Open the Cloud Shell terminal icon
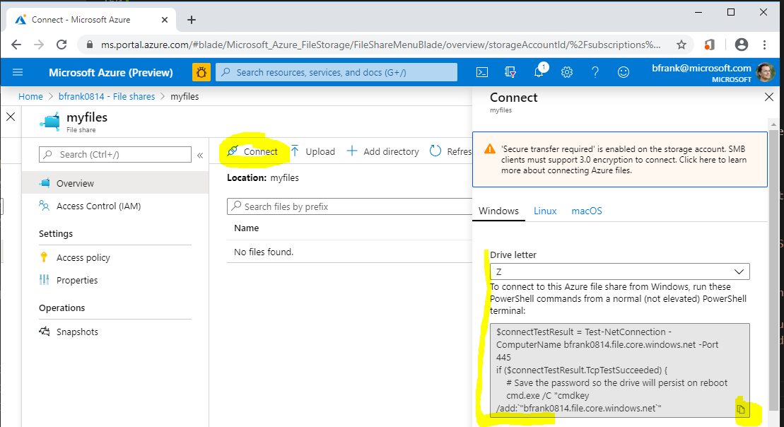 (482, 72)
